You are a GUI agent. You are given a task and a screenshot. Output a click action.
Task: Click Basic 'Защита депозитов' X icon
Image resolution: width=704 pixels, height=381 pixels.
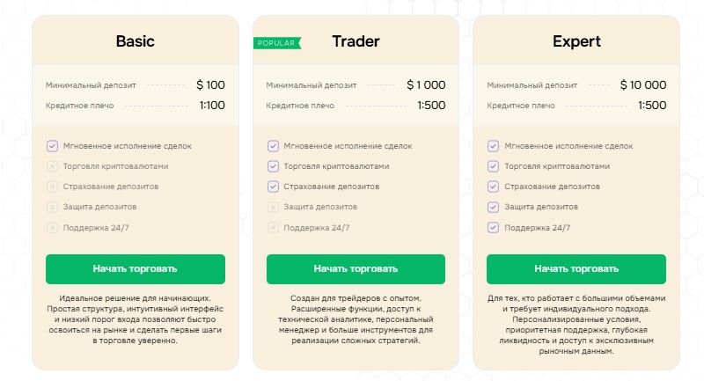52,207
